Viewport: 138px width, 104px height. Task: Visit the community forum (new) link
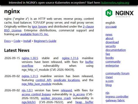coord(117,75)
